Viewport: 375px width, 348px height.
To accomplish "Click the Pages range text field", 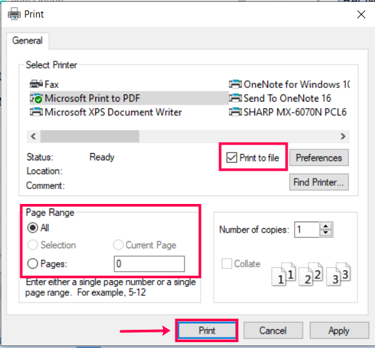I will coord(149,264).
